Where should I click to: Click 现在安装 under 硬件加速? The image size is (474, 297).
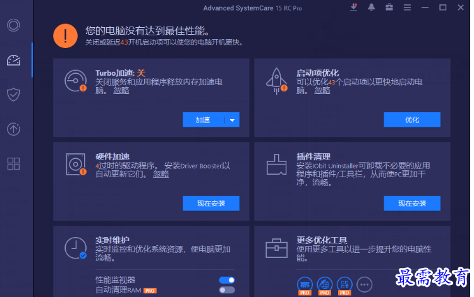211,203
